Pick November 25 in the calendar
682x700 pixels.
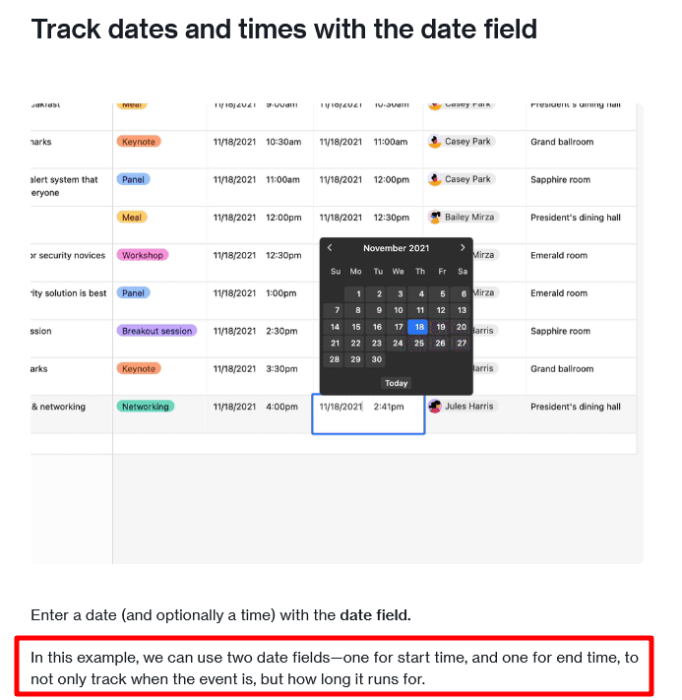(x=419, y=344)
